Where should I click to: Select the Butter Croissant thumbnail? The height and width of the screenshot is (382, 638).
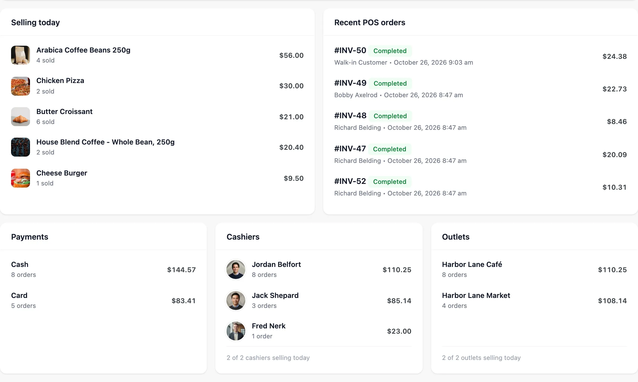[21, 117]
